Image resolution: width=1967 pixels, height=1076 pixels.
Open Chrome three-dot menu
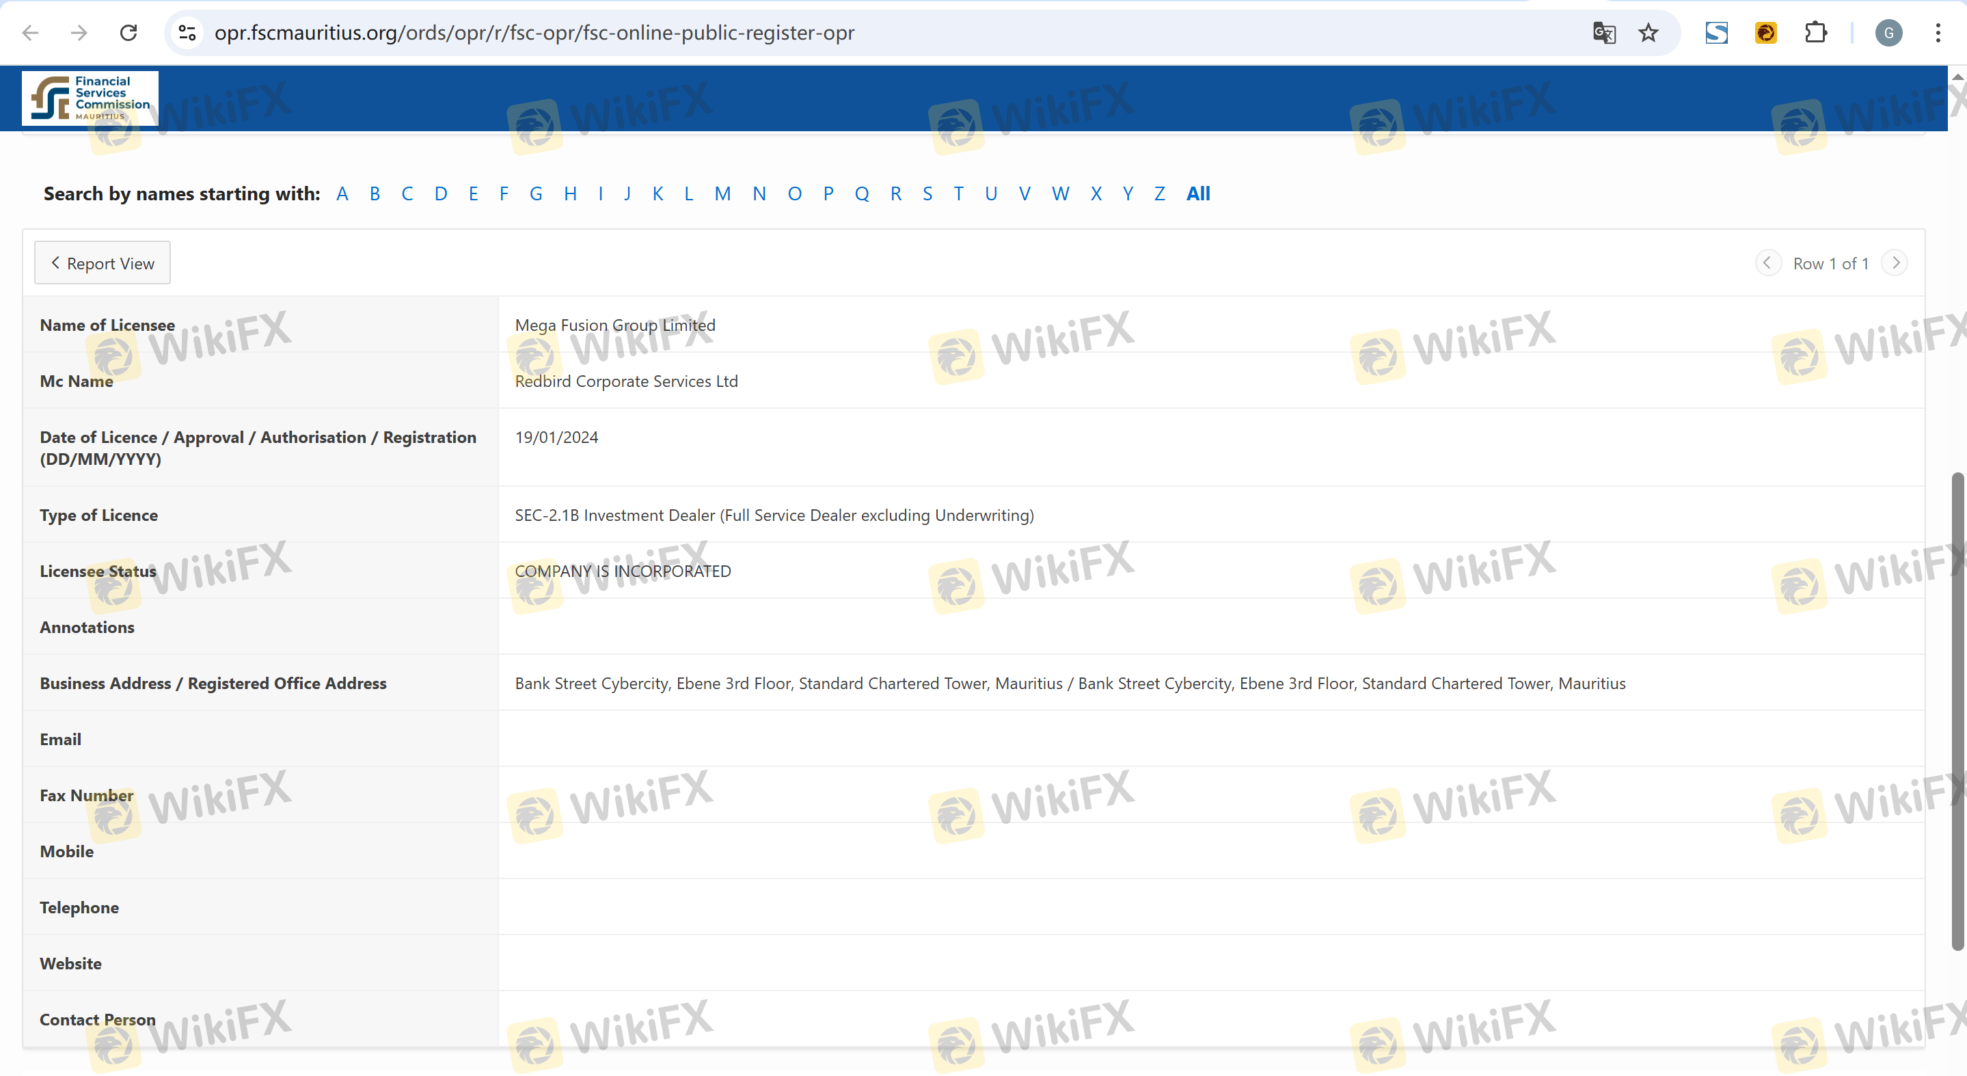[x=1938, y=33]
